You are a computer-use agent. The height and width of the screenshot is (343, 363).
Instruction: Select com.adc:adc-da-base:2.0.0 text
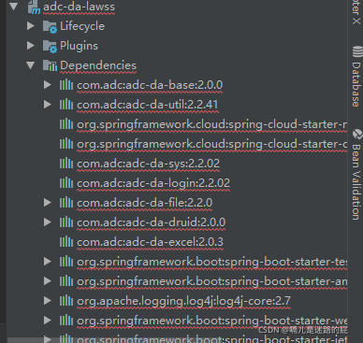coord(150,85)
